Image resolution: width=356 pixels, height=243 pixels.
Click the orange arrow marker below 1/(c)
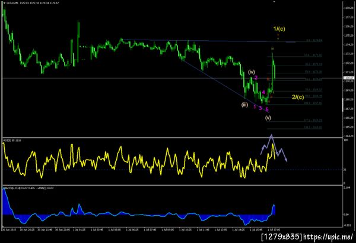[278, 35]
